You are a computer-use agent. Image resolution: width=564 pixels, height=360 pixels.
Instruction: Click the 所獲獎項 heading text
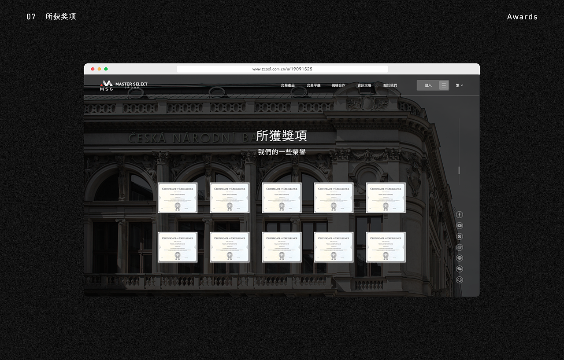click(x=282, y=136)
